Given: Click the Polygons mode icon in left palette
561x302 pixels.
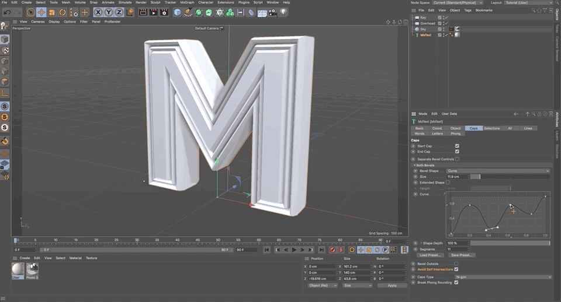Looking at the screenshot, I should click(x=5, y=82).
